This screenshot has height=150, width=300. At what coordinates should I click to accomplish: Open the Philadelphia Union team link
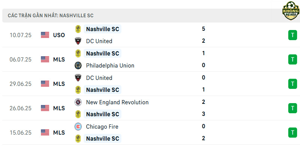pos(110,65)
